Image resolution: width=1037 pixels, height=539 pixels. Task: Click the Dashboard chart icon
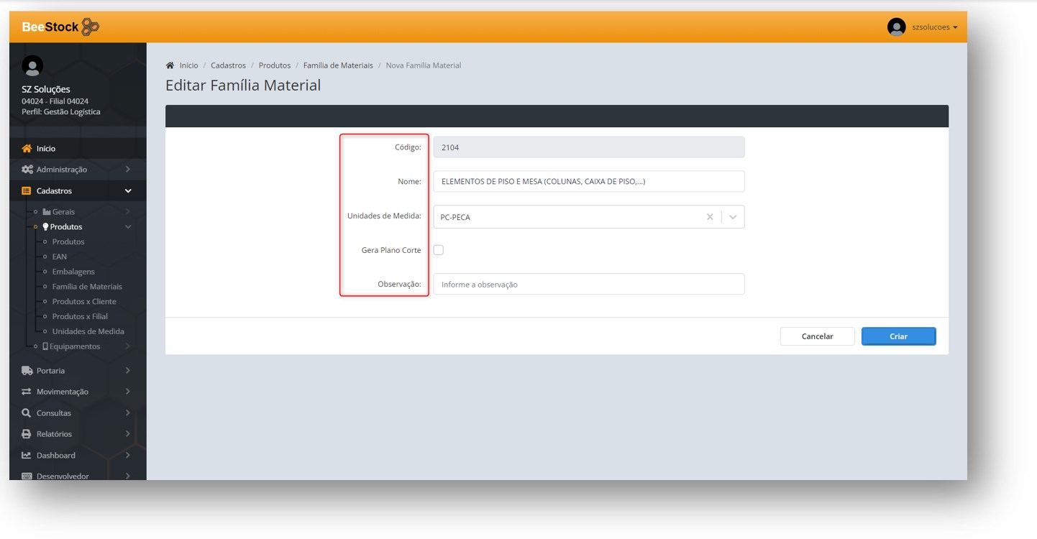[27, 456]
